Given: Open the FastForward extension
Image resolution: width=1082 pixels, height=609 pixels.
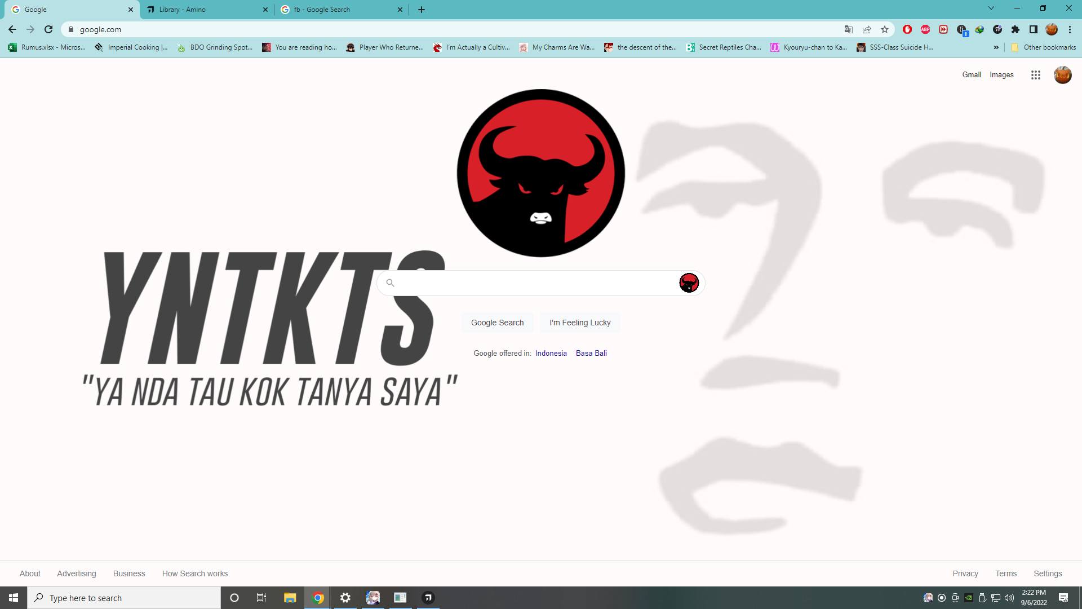Looking at the screenshot, I should 943,29.
